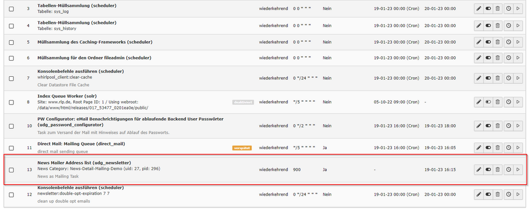The width and height of the screenshot is (530, 210).
Task: Click the orange verspätet status badge
Action: (241, 148)
